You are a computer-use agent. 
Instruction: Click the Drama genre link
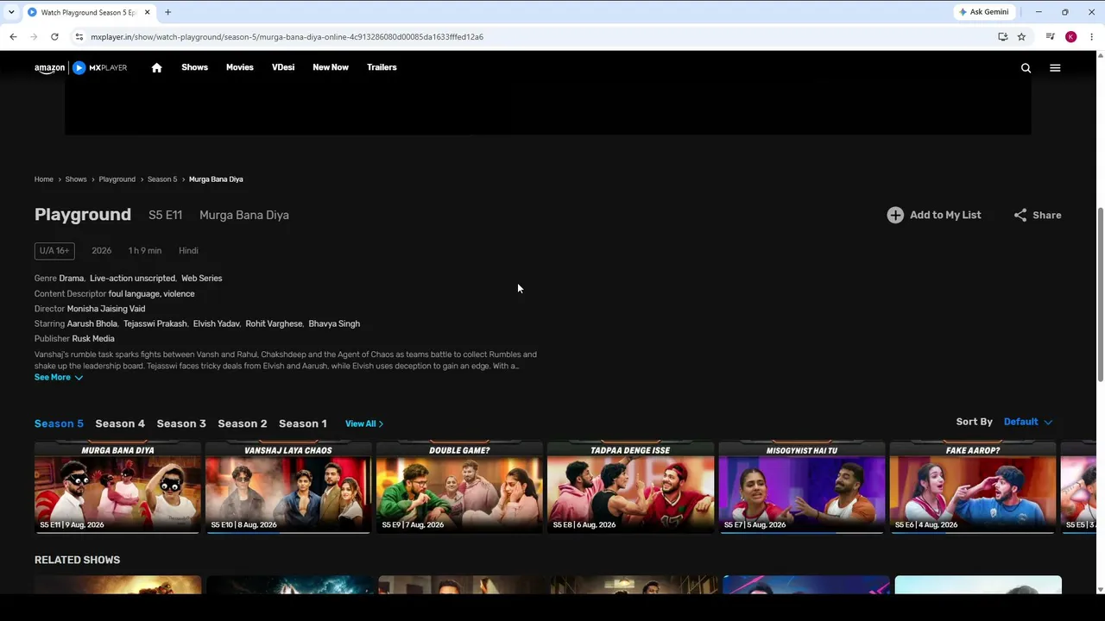click(72, 279)
